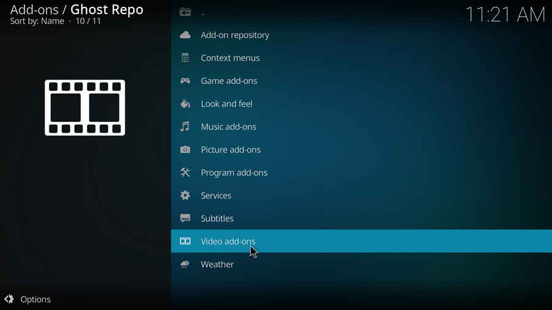Go to Program add-ons list

(x=234, y=173)
